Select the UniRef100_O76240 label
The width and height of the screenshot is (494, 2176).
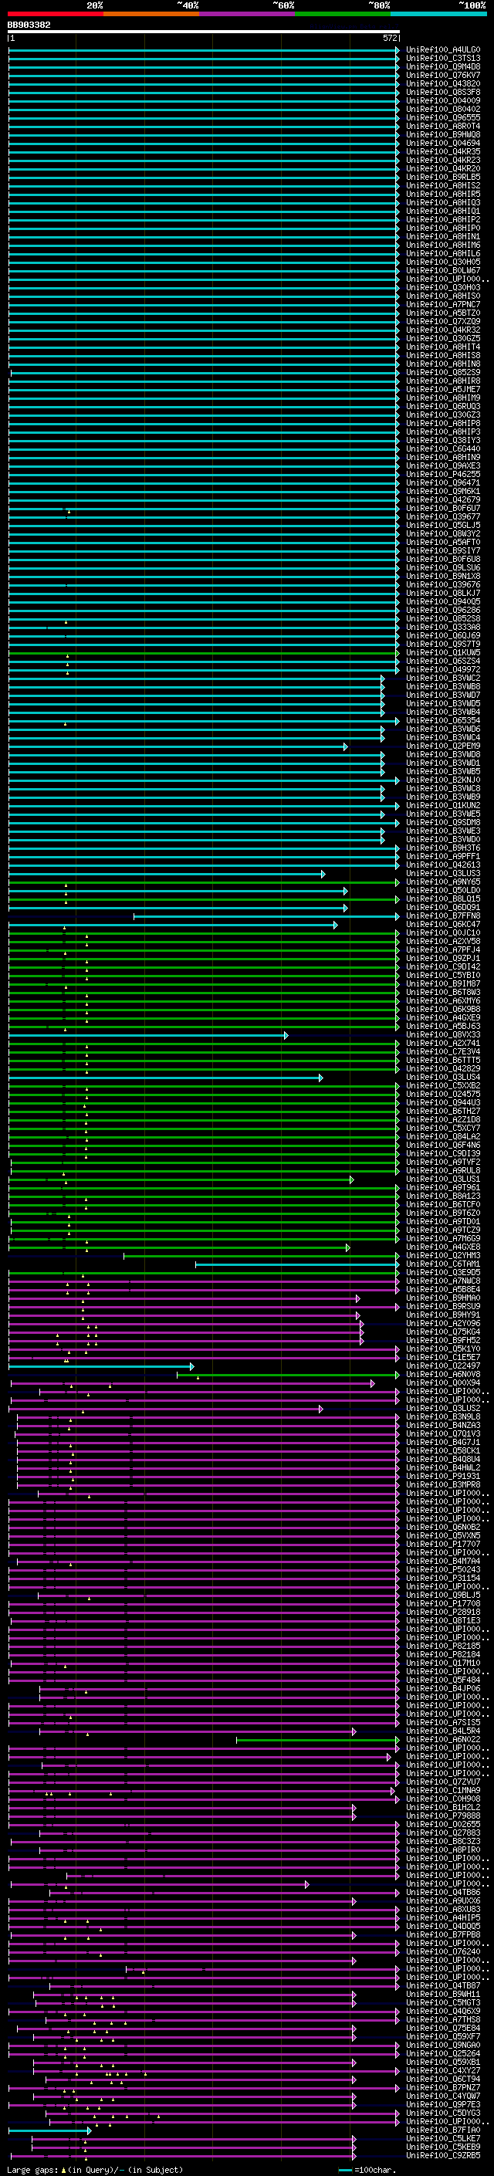coord(442,1951)
